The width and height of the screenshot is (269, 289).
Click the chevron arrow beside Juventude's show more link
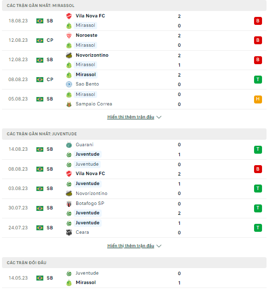click(159, 246)
